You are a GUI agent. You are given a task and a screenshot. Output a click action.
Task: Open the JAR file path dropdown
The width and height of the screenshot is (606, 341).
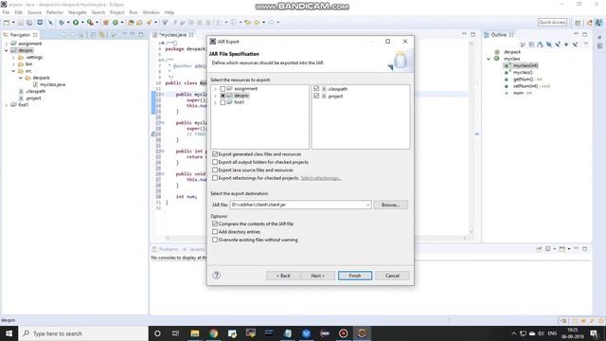(368, 205)
